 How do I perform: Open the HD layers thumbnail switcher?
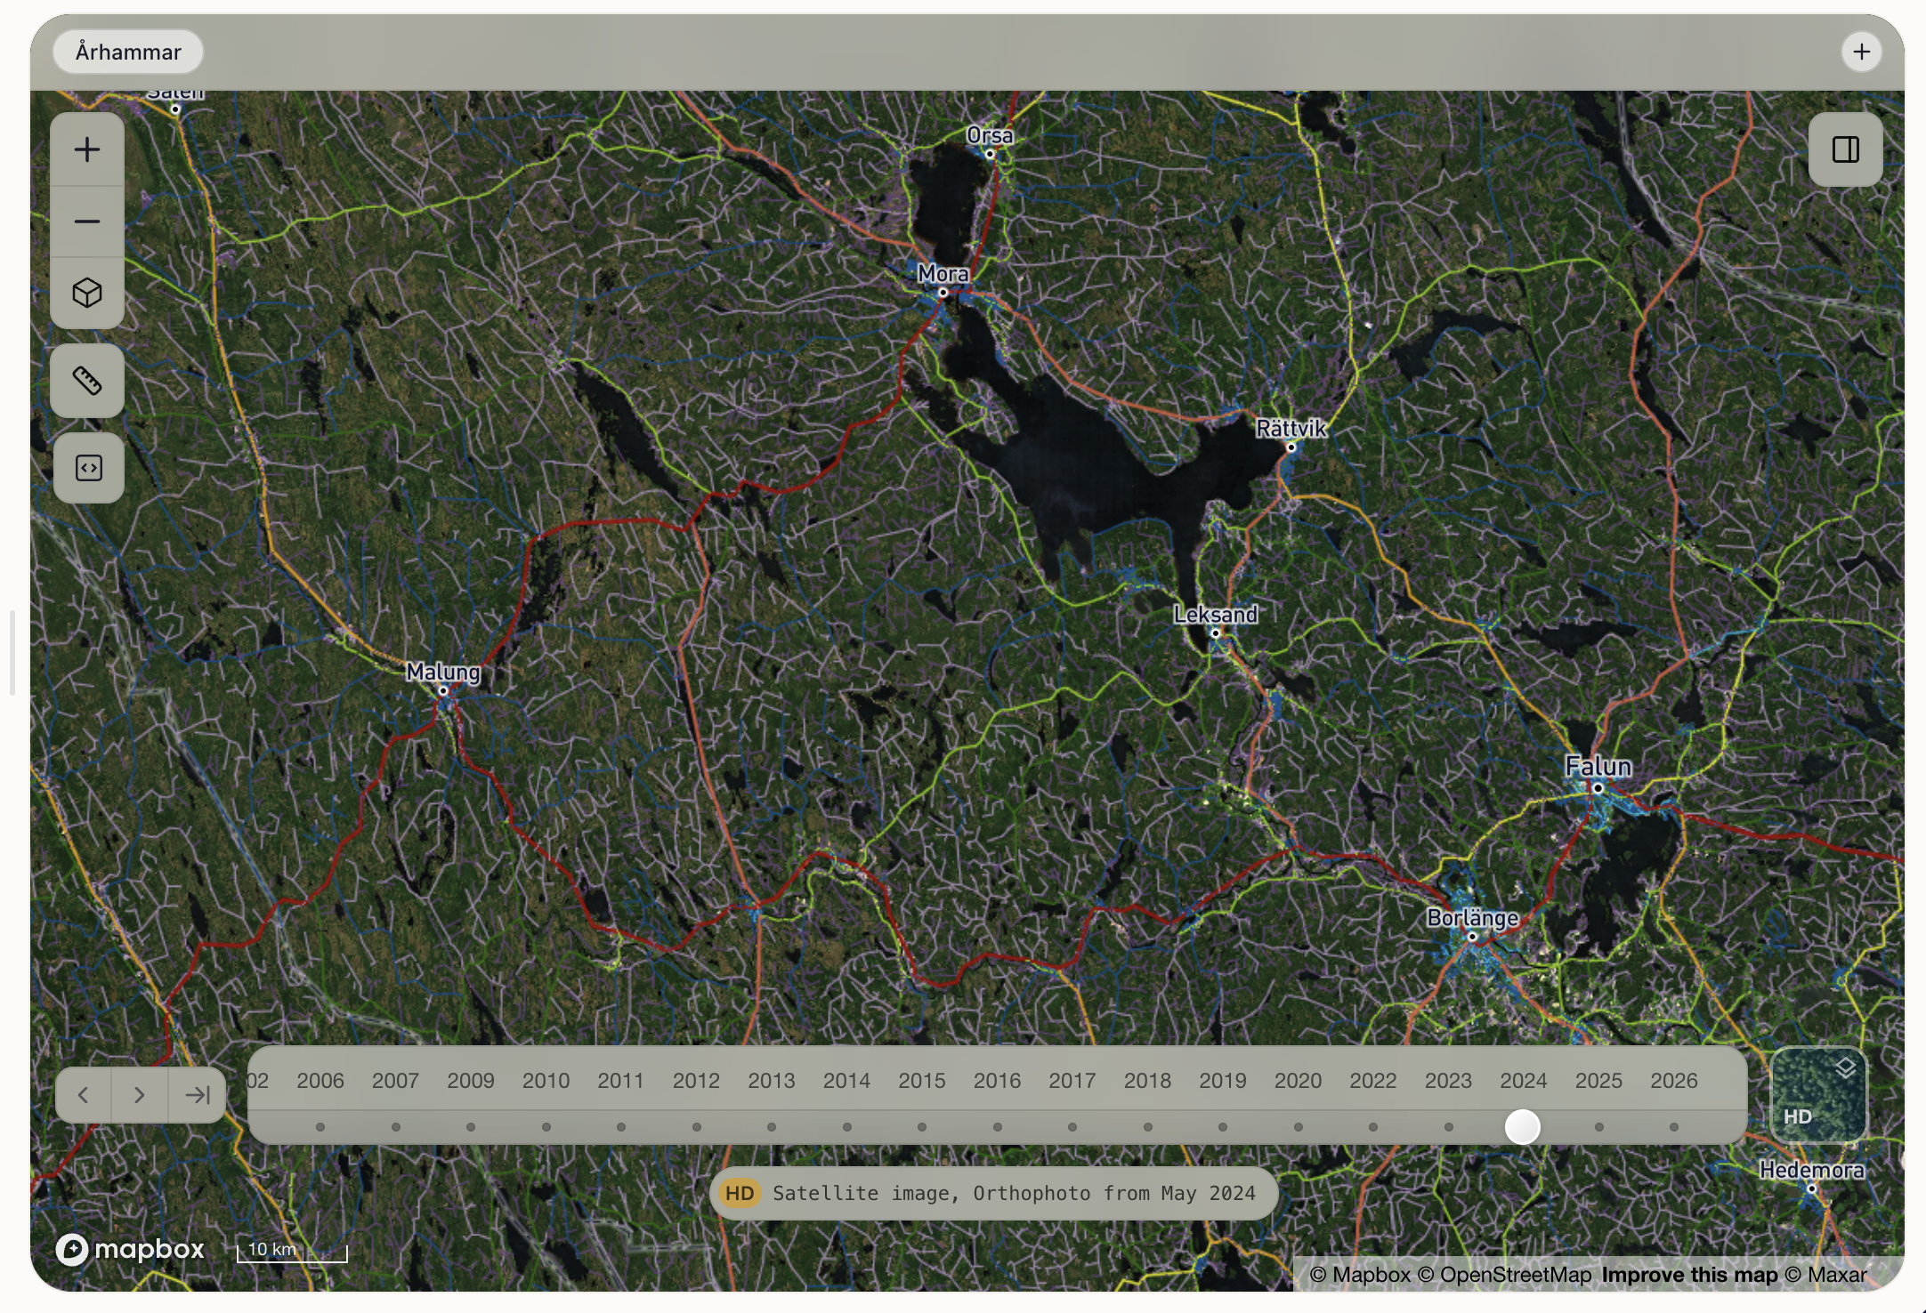tap(1818, 1094)
